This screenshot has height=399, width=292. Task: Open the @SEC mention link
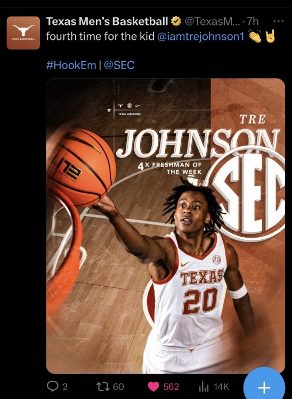tap(119, 65)
